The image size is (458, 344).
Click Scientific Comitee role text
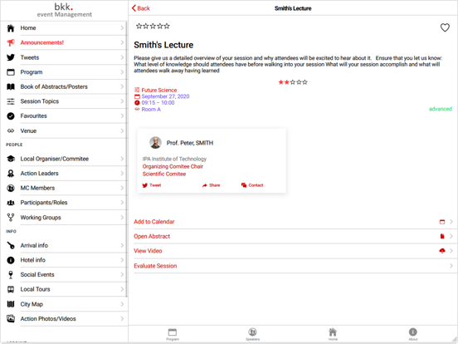164,174
